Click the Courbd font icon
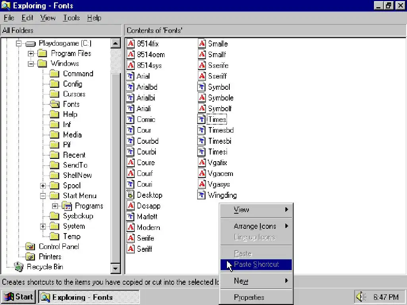This screenshot has height=305, width=407. point(130,141)
